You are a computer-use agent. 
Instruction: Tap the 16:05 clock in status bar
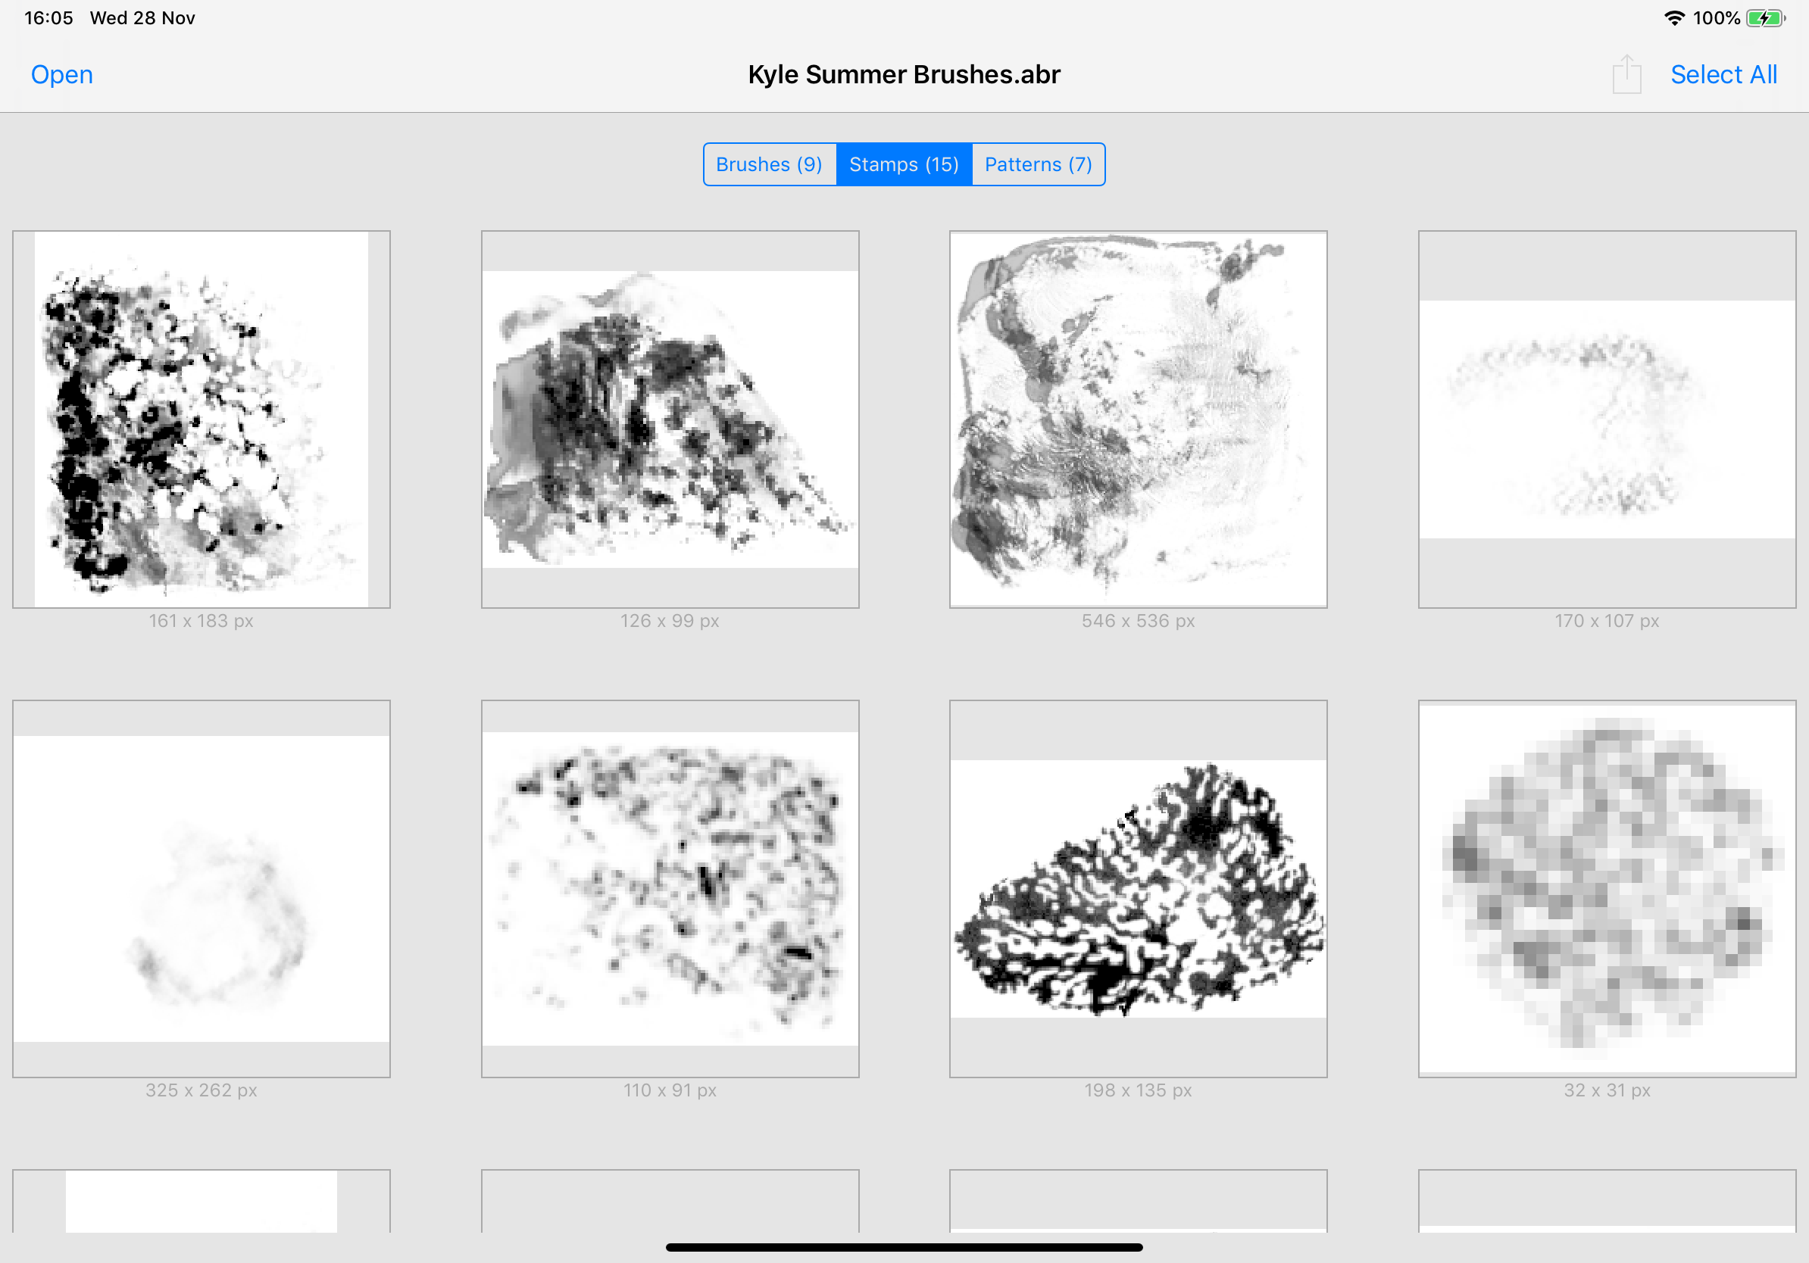(x=48, y=18)
